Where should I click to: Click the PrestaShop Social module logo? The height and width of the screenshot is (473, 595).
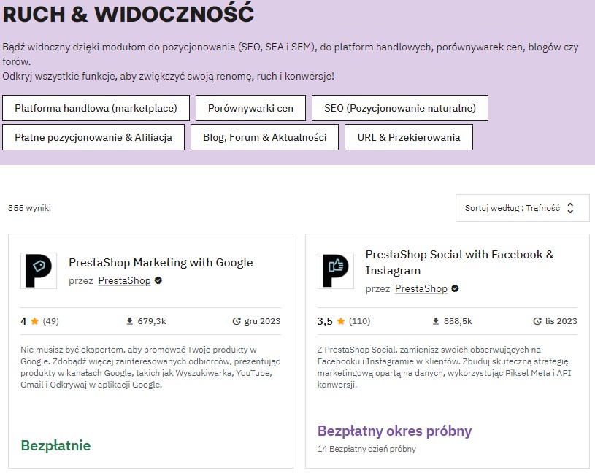click(336, 269)
